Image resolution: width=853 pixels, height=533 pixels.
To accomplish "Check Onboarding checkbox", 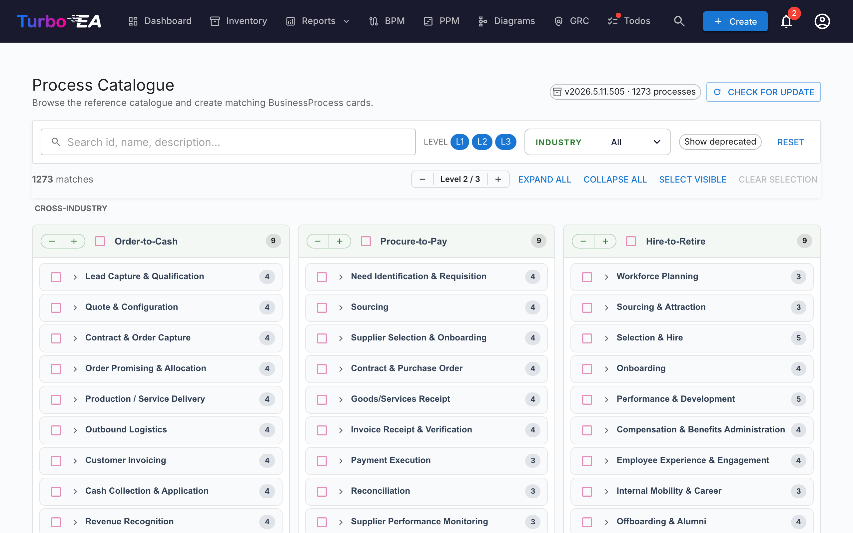I will coord(587,369).
